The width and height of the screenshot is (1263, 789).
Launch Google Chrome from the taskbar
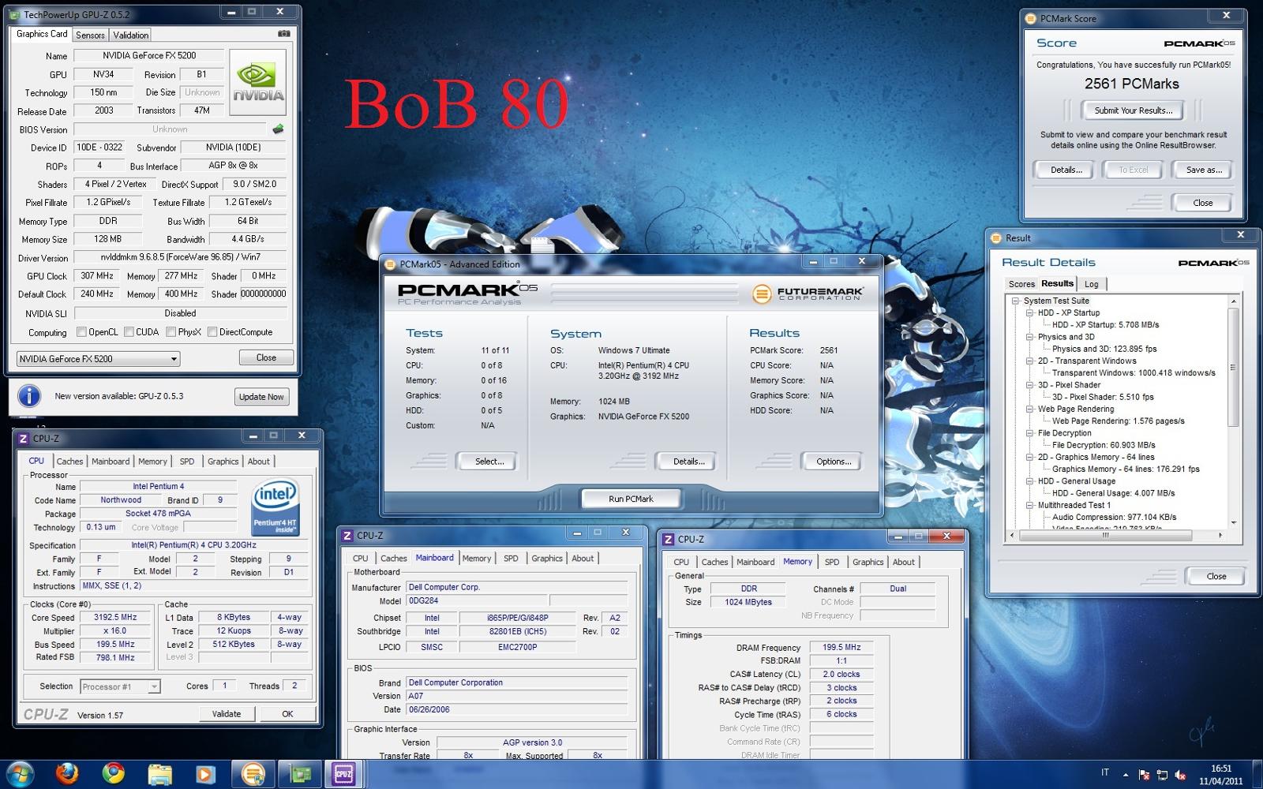113,774
